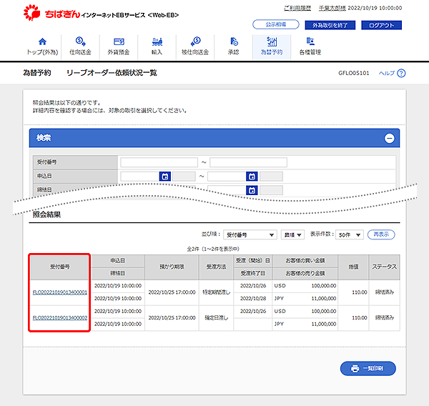429x406 pixels.
Task: Click 外為取引を終了 button
Action: point(330,25)
